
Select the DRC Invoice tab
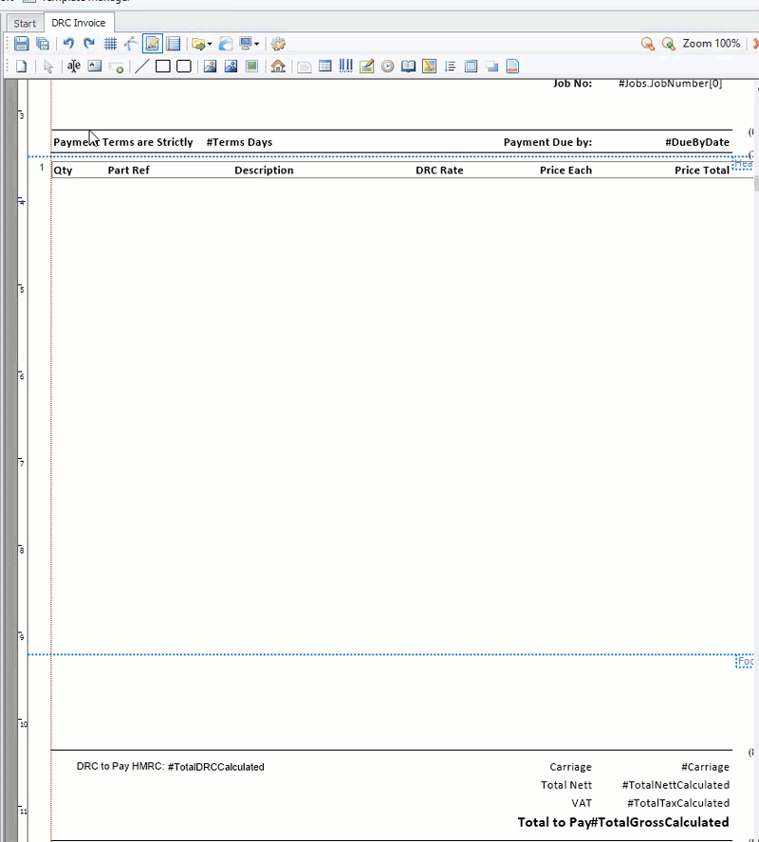79,22
